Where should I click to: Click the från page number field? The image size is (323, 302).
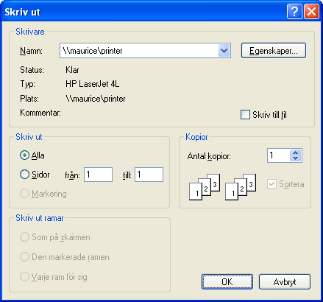click(98, 175)
